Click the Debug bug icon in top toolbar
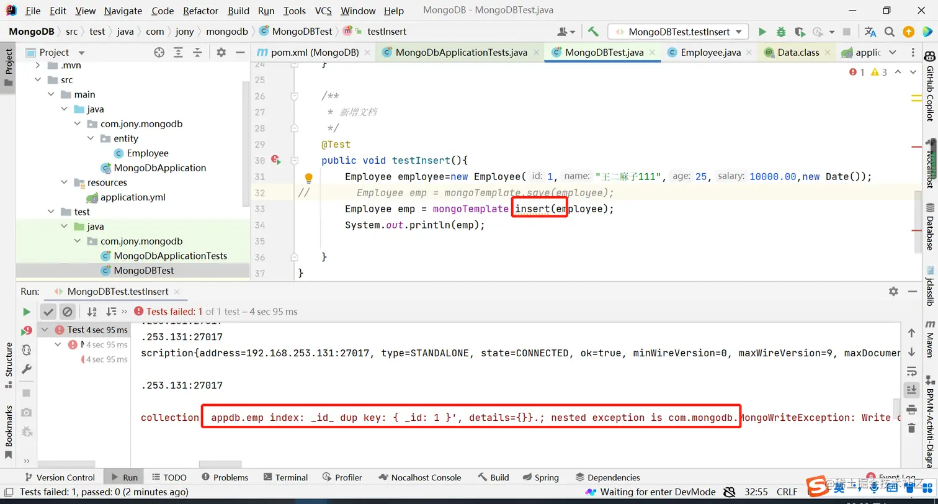The image size is (938, 504). 781,32
